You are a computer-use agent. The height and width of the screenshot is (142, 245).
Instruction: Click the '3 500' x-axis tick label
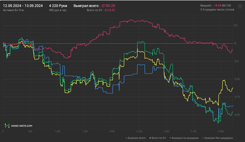point(194,132)
